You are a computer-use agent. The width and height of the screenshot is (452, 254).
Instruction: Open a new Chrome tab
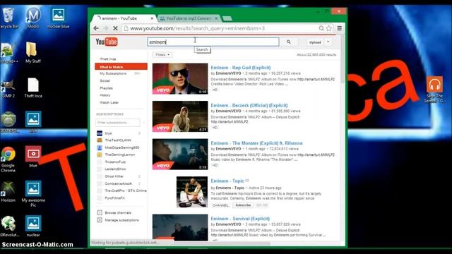coord(227,19)
